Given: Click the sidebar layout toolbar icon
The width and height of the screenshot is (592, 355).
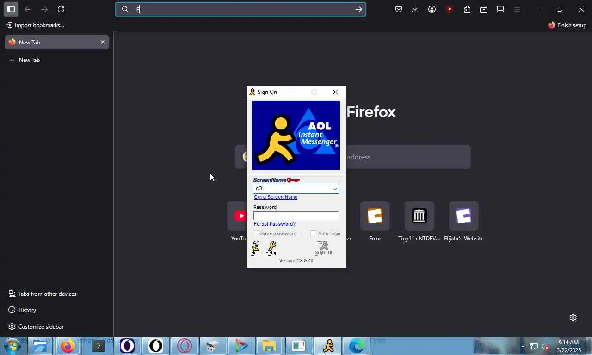Looking at the screenshot, I should coord(500,9).
